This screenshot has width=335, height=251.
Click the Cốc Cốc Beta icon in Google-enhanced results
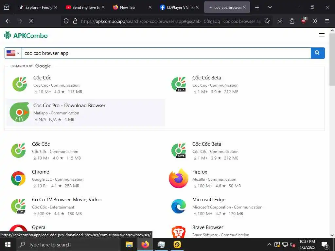point(179,84)
